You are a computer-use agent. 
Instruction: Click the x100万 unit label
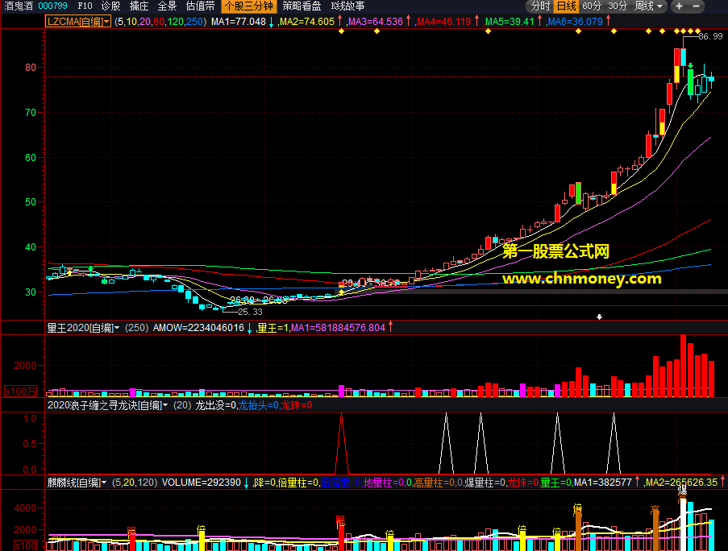pos(20,391)
